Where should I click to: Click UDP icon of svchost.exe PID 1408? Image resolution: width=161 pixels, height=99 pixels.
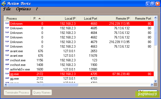coord(7,65)
